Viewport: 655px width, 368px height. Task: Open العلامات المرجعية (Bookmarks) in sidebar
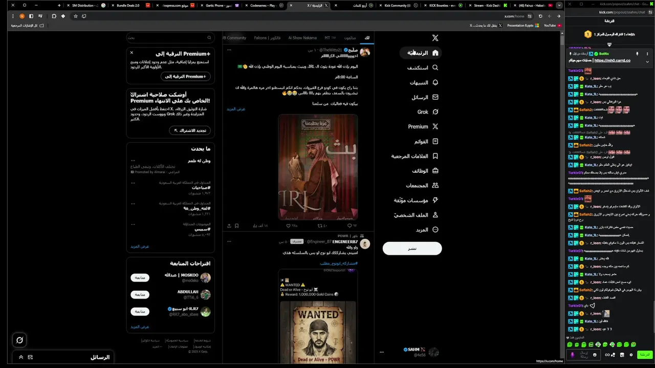pos(415,156)
